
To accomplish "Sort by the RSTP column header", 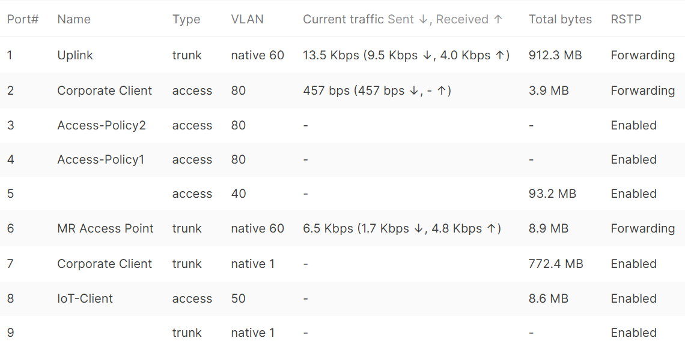I will click(x=626, y=19).
